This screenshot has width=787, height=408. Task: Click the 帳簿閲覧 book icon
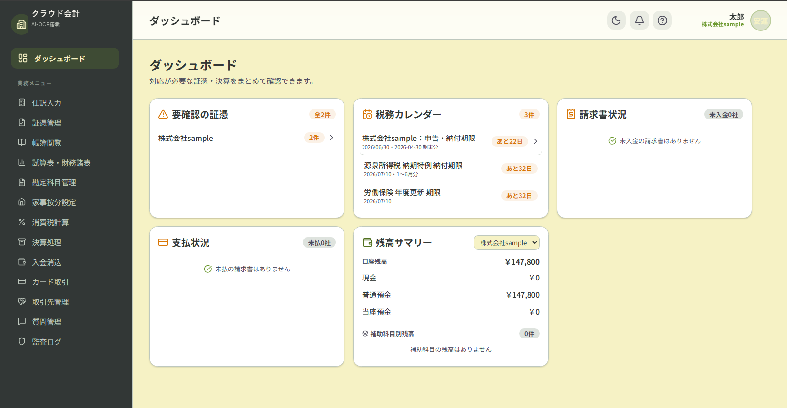[x=22, y=142]
